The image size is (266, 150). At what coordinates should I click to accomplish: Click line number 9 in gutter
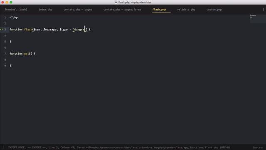(x=5, y=66)
